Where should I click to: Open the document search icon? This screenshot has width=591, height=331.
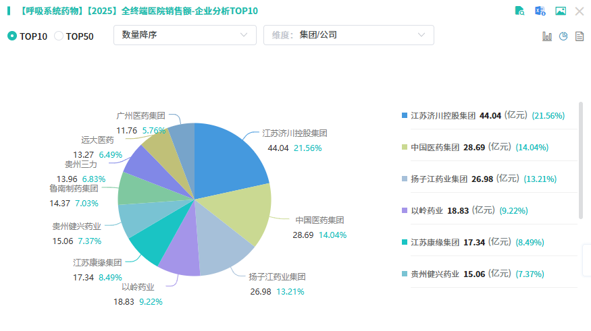click(520, 11)
